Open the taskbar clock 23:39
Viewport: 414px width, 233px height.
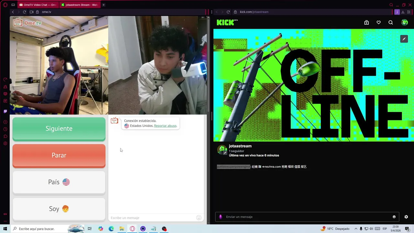pyautogui.click(x=396, y=229)
